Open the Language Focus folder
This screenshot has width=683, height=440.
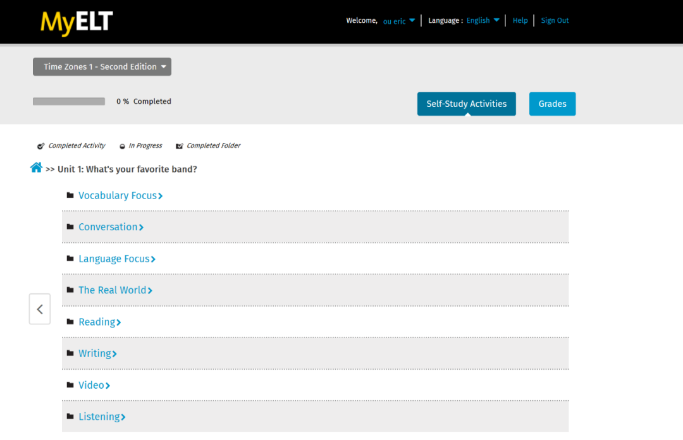click(117, 259)
